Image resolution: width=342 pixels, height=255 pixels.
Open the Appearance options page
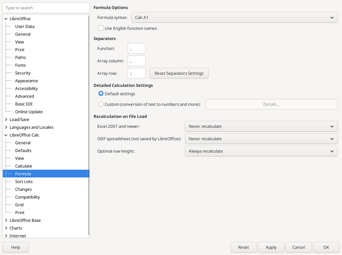[26, 81]
